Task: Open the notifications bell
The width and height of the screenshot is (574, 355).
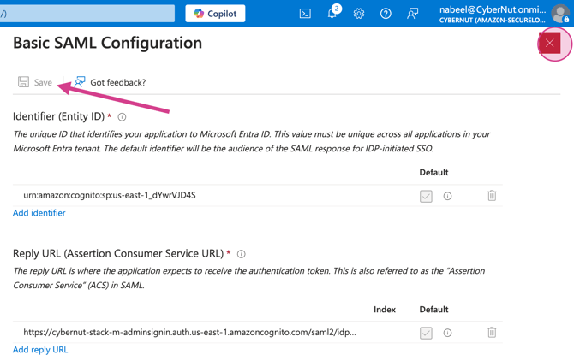Action: (x=332, y=14)
